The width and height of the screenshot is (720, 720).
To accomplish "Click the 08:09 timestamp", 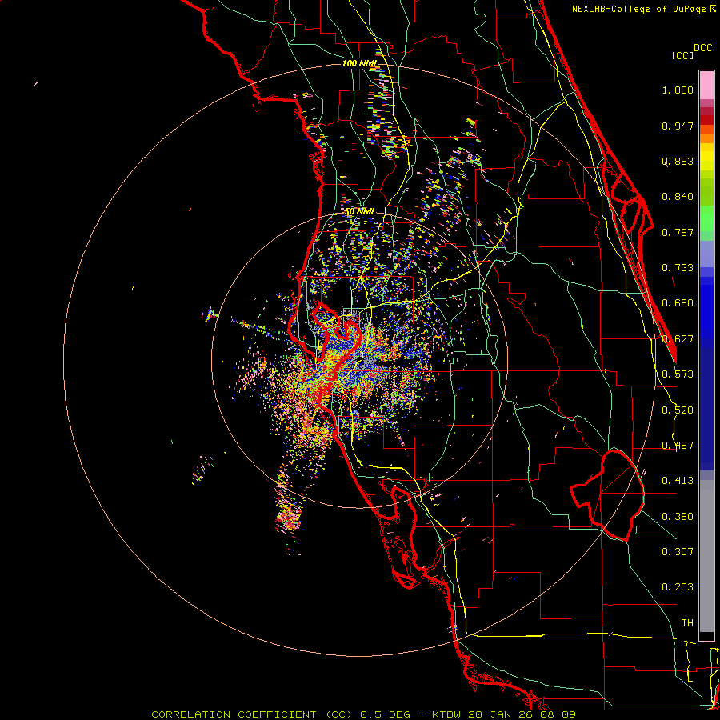I will tap(557, 714).
